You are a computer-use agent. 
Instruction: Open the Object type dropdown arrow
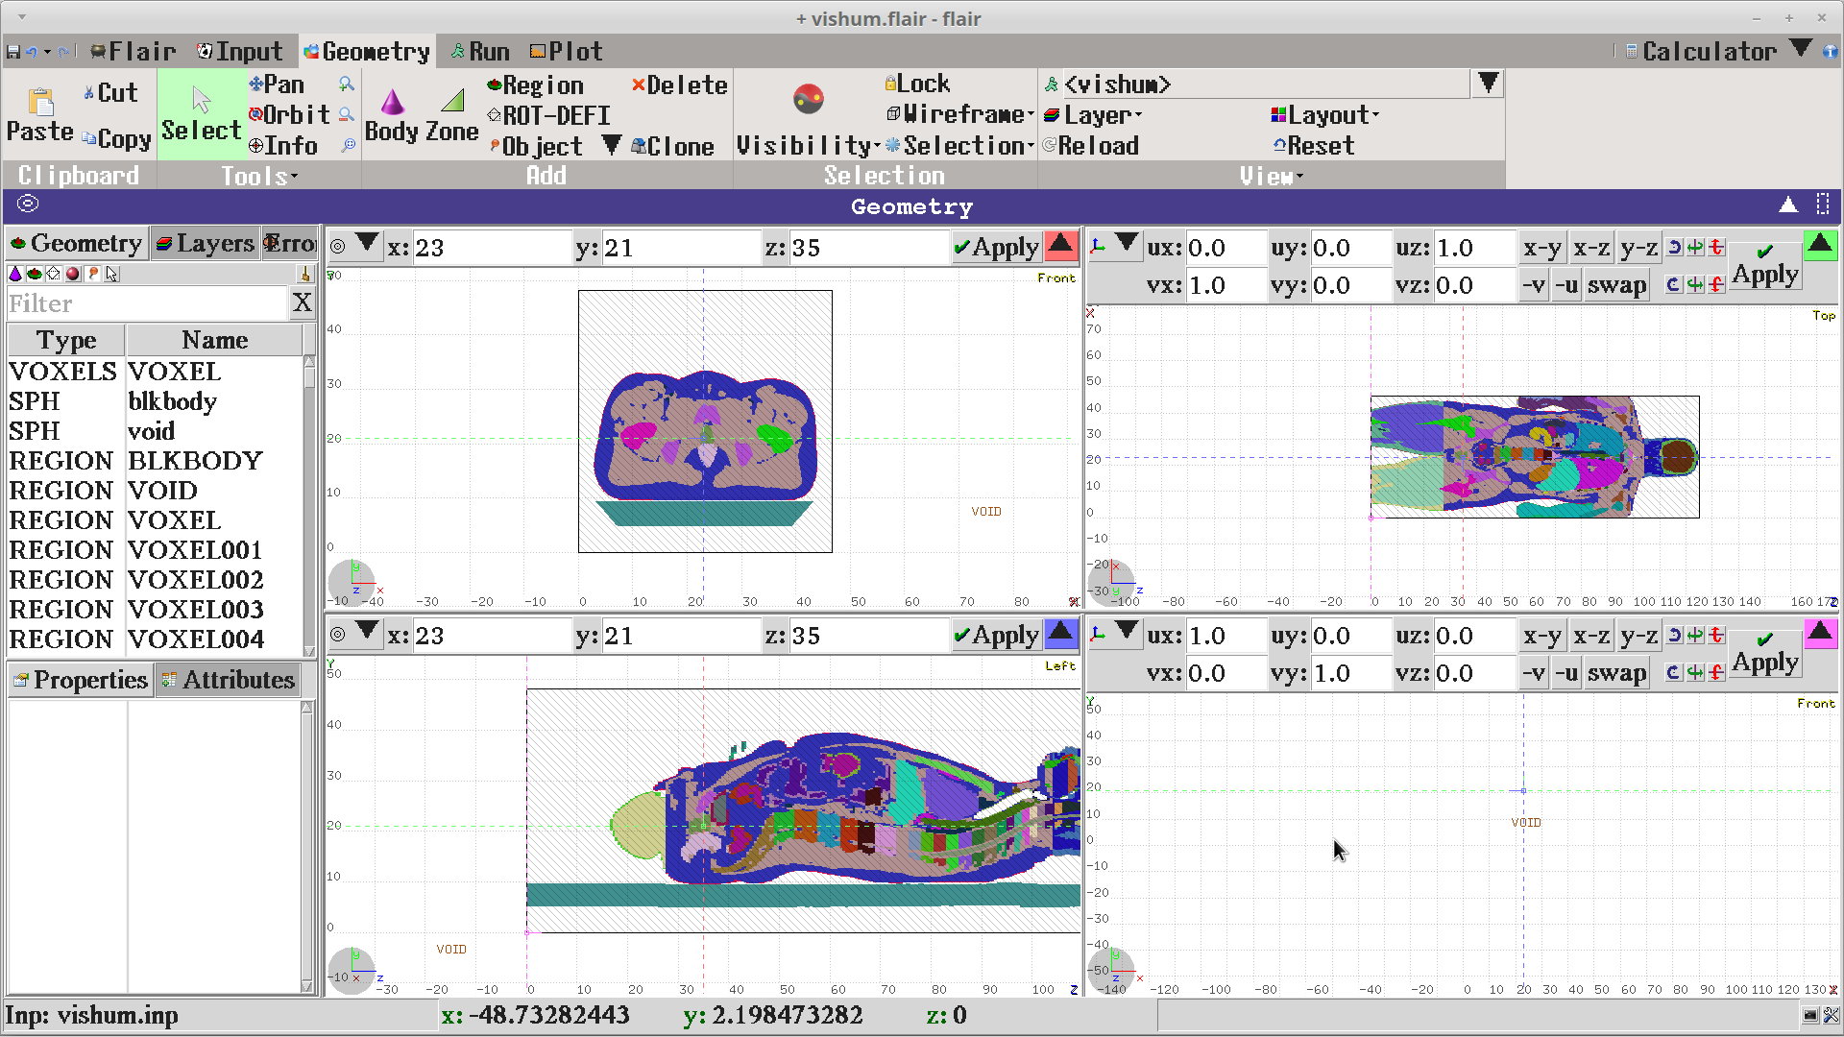pos(611,145)
